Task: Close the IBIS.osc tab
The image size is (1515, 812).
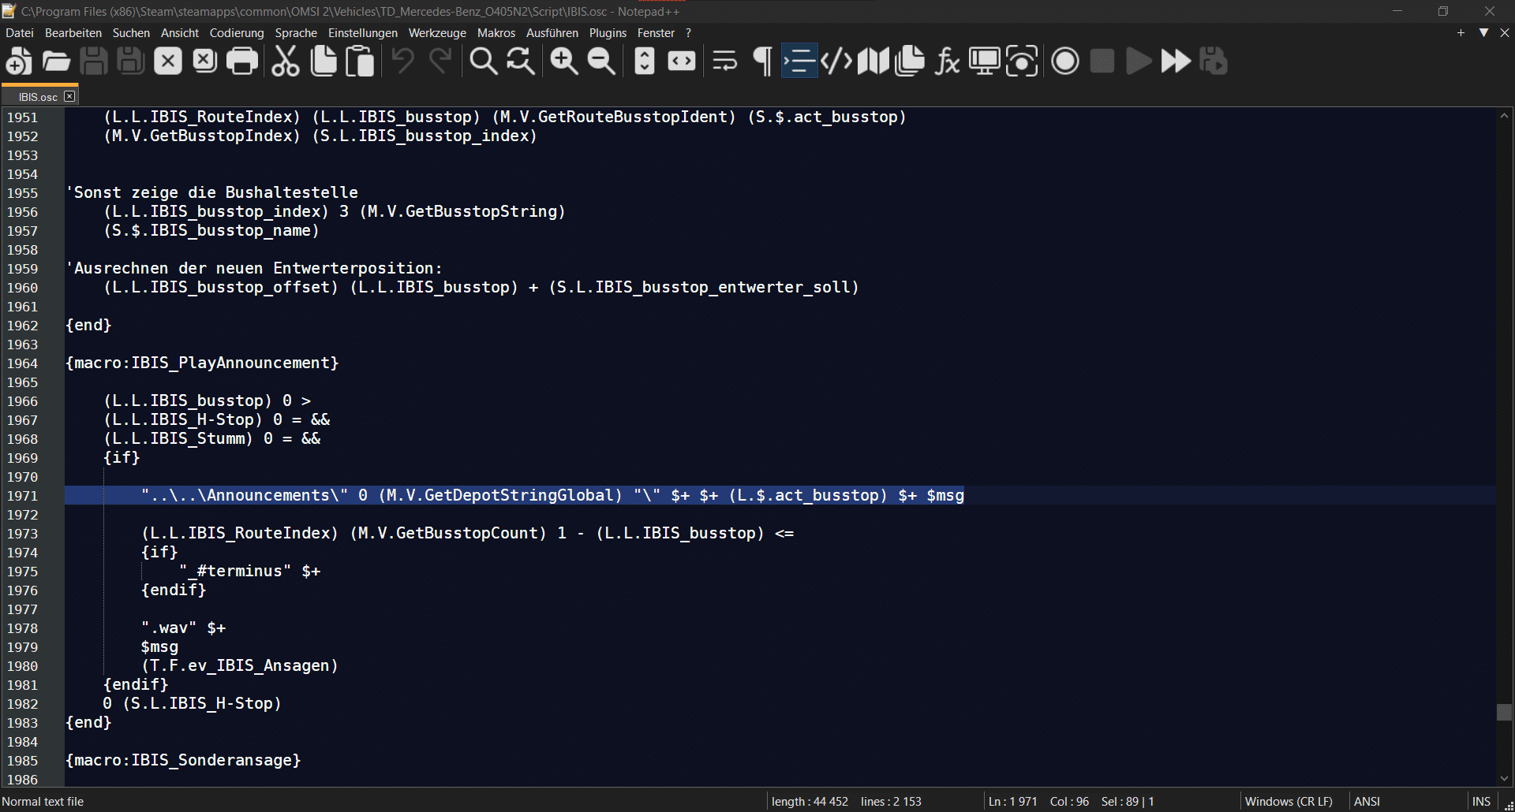Action: point(69,96)
